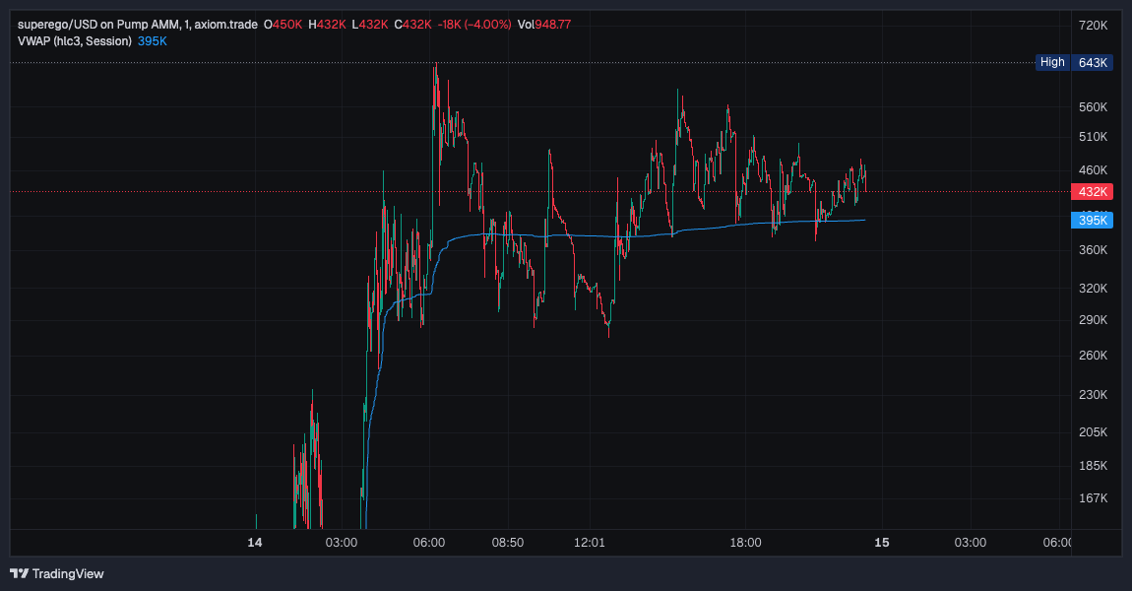Screen dimensions: 1132x591
Task: Click the "08:50" time axis label
Action: (x=508, y=543)
